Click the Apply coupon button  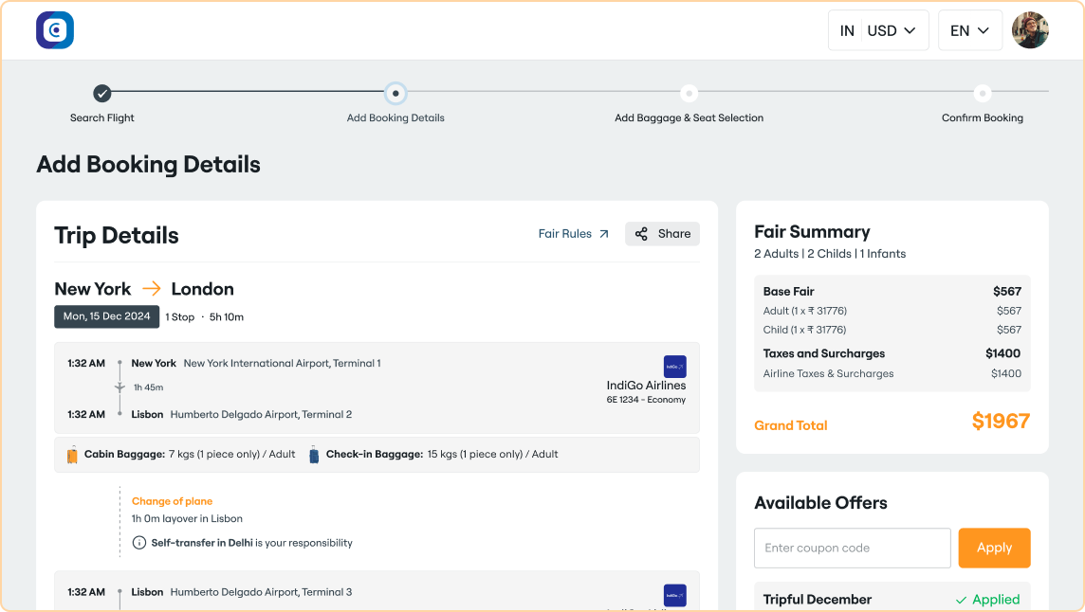994,548
